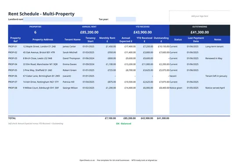Select tenant James Carter
This screenshot has height=168, width=237.
69,47
